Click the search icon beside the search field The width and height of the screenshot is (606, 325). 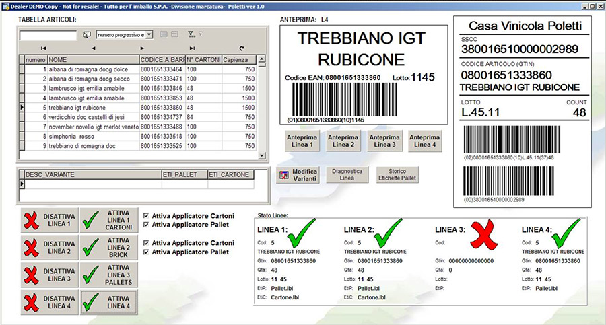pyautogui.click(x=87, y=35)
